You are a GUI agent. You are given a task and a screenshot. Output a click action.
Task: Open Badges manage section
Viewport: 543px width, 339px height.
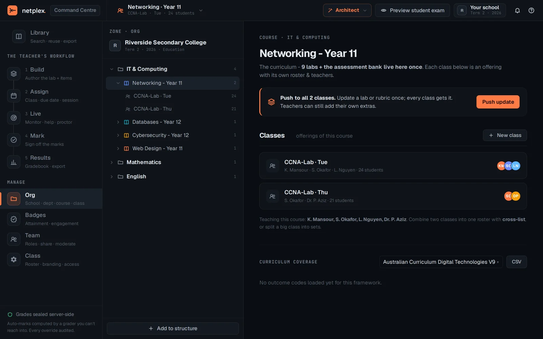51,219
